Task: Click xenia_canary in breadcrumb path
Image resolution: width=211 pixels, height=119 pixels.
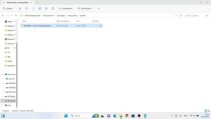Action: tap(73, 16)
